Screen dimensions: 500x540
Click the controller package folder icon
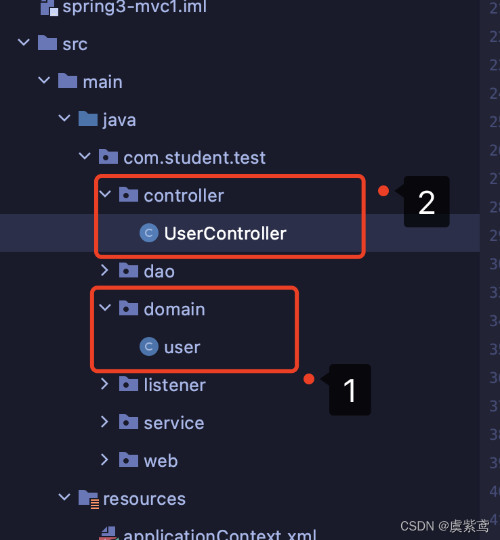[x=129, y=196]
